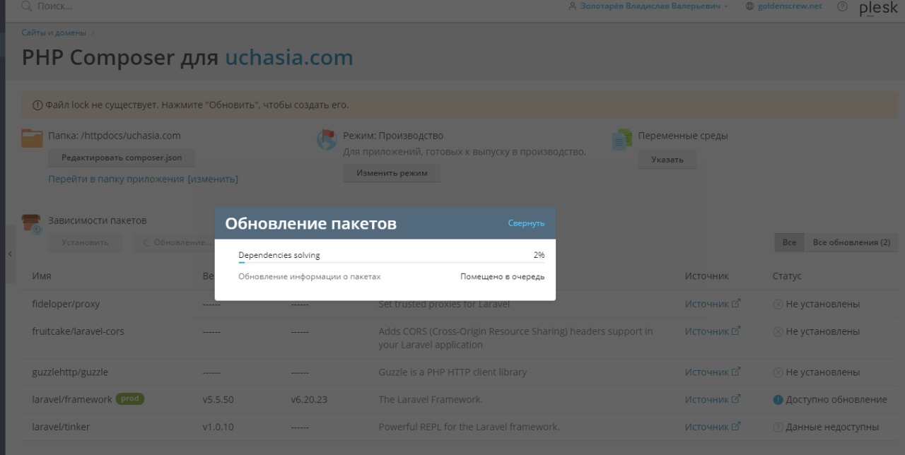
Task: Click Изменить режим button
Action: coord(392,173)
